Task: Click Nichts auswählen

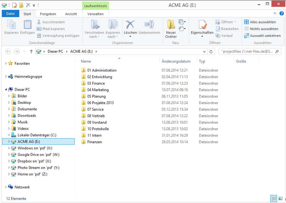Action: tap(261, 29)
